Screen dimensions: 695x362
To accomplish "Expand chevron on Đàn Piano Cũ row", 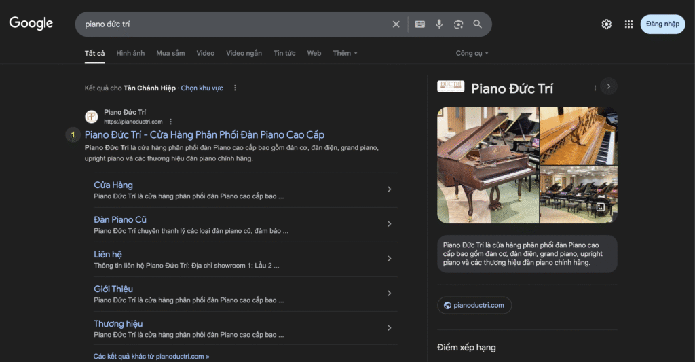I will (389, 224).
